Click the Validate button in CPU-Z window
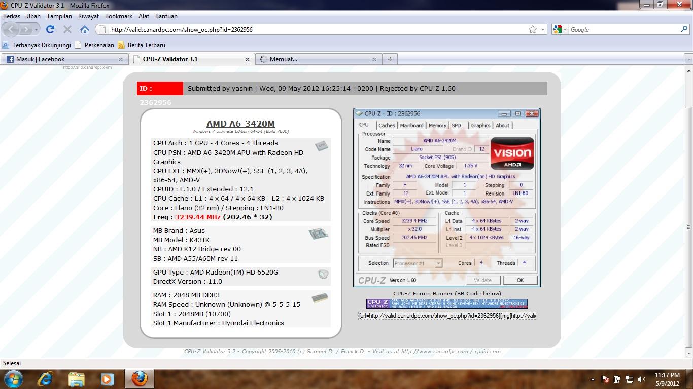This screenshot has width=693, height=389. click(x=482, y=280)
